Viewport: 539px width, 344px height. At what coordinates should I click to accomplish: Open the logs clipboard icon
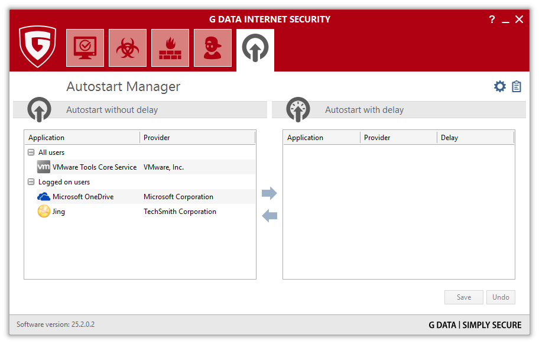click(x=517, y=87)
